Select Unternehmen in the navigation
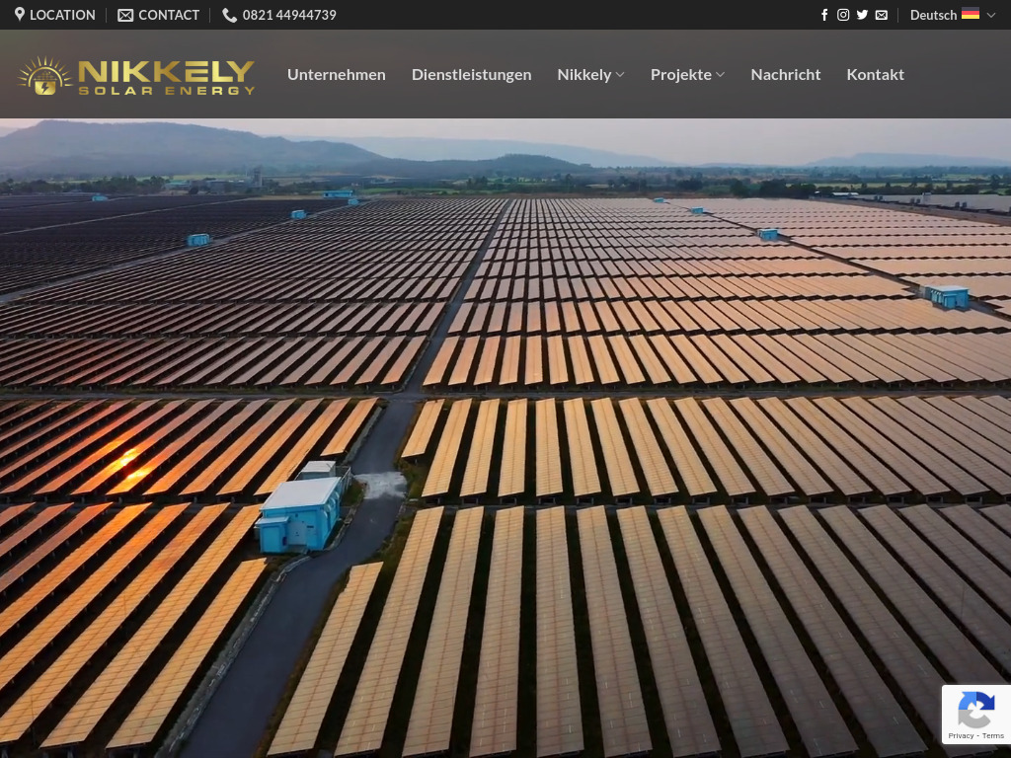The width and height of the screenshot is (1011, 758). coord(336,74)
